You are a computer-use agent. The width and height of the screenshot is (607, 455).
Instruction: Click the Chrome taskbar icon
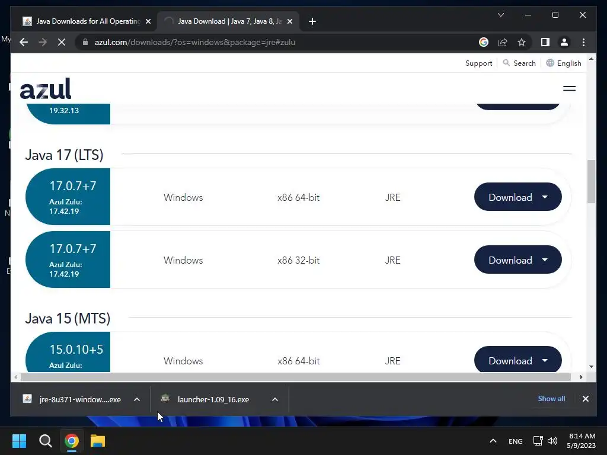[x=72, y=441]
